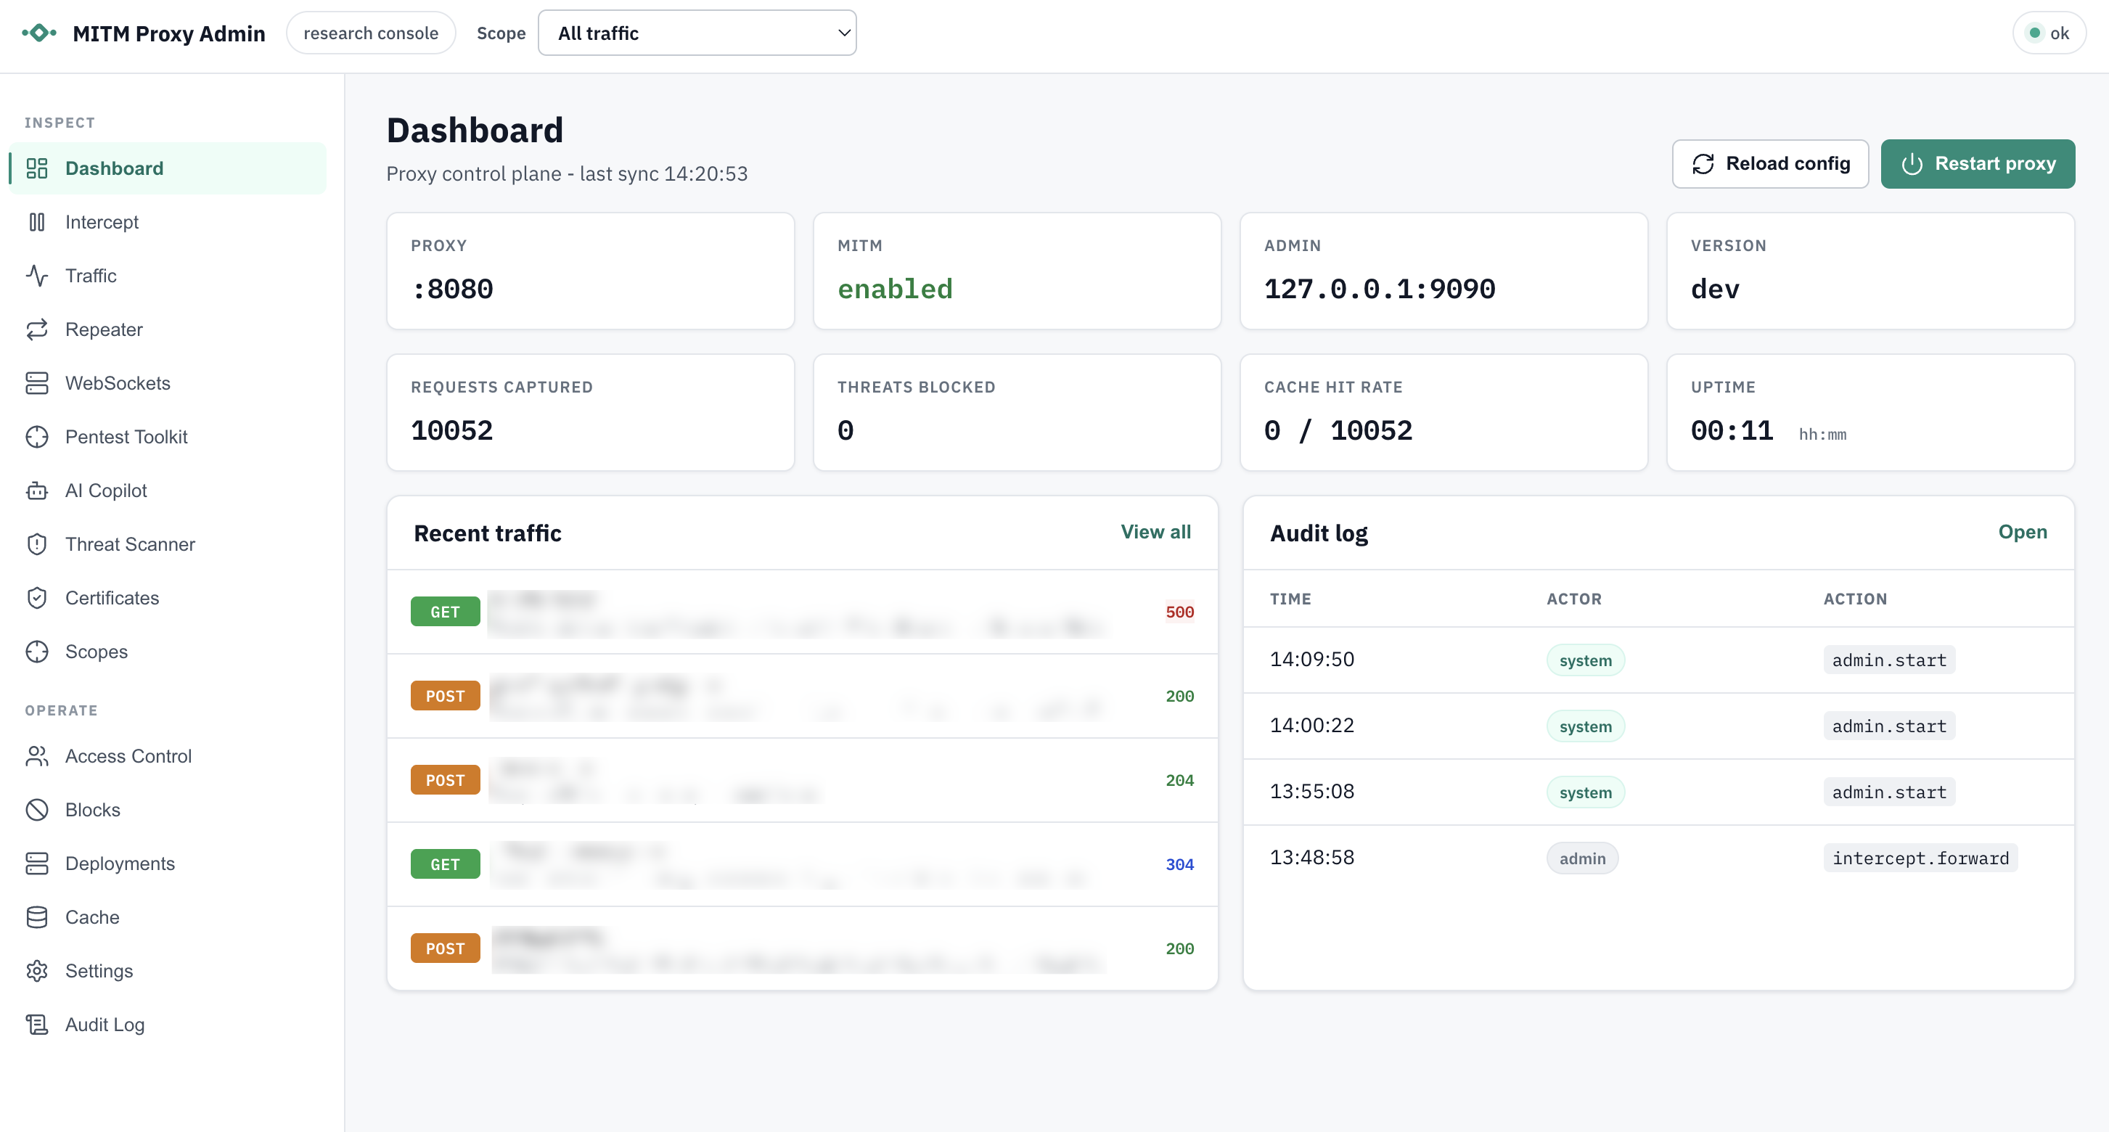The height and width of the screenshot is (1132, 2109).
Task: Click the Restart proxy button
Action: [x=1977, y=164]
